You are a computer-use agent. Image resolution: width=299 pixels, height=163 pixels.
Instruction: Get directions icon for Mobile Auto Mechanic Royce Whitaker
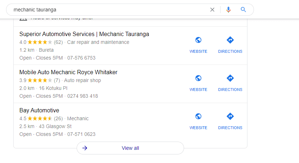coord(230,78)
